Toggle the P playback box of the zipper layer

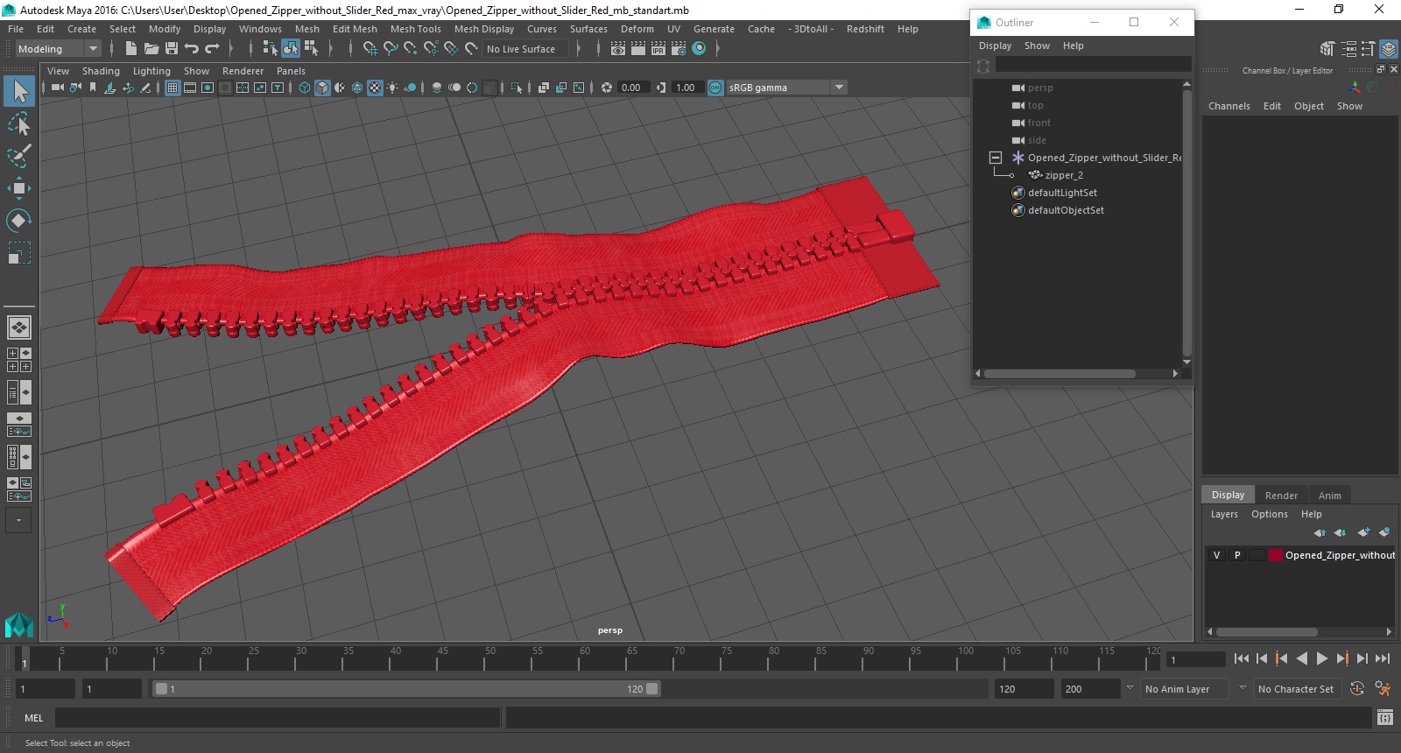[x=1237, y=555]
